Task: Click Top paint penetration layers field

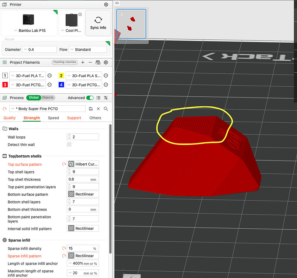Action: click(83, 187)
